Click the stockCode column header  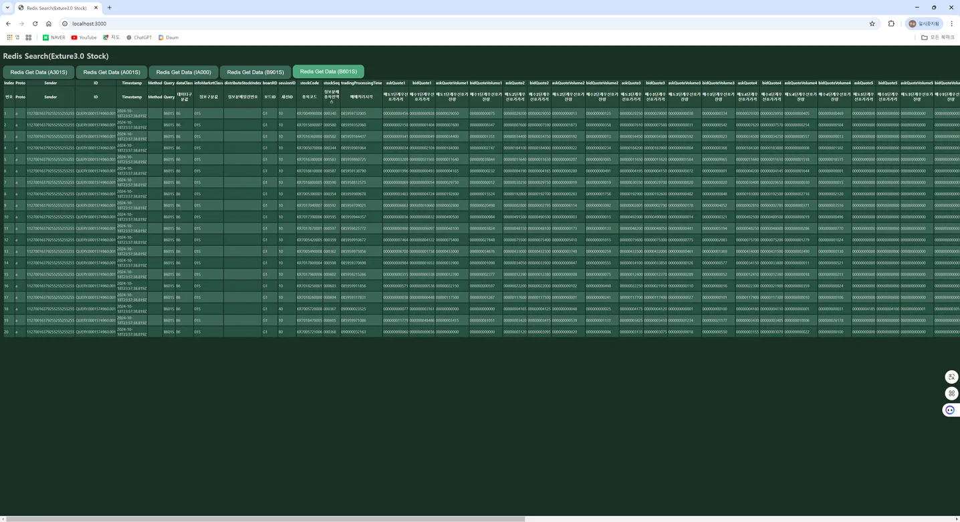click(x=310, y=83)
